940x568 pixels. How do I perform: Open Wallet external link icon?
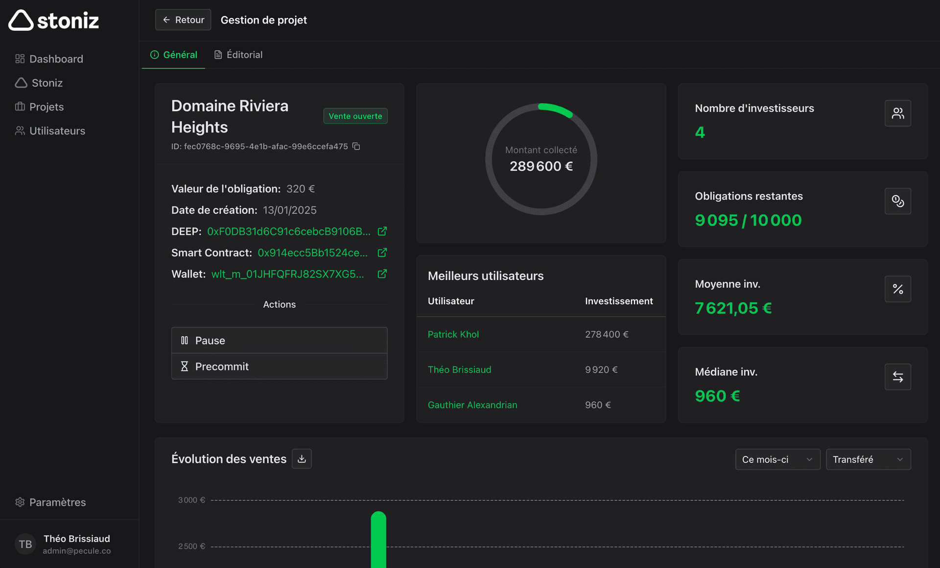pos(382,274)
